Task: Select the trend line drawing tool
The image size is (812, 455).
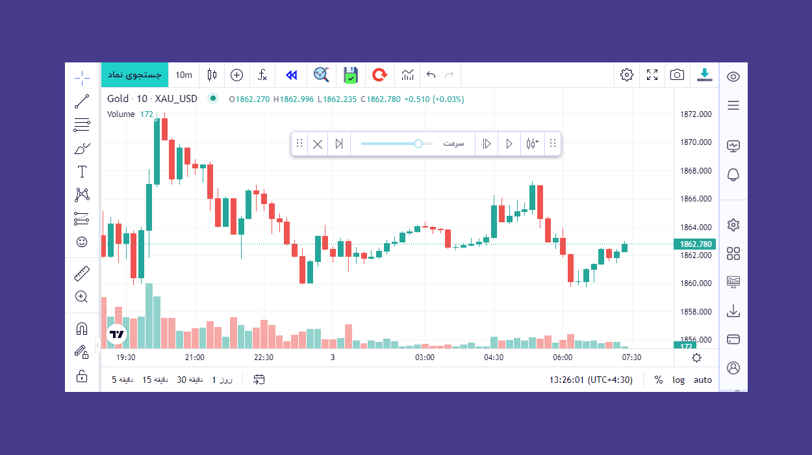Action: (82, 101)
